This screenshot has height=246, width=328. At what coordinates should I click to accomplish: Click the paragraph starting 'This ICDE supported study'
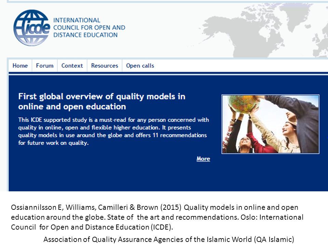[113, 131]
